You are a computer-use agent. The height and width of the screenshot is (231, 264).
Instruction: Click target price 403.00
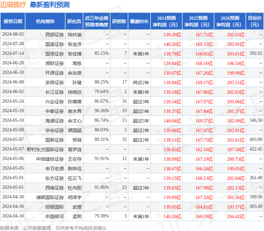256,140
